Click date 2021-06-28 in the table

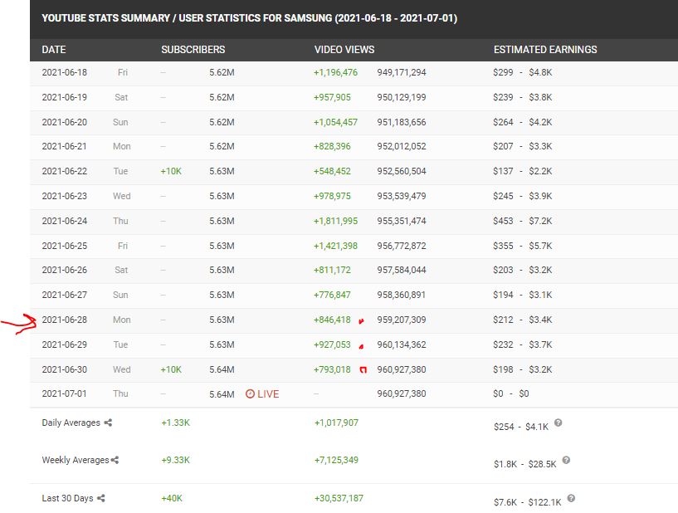pos(65,320)
